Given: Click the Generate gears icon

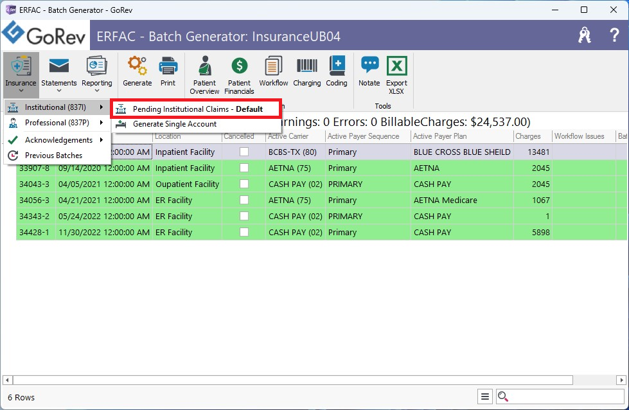Looking at the screenshot, I should (x=137, y=66).
